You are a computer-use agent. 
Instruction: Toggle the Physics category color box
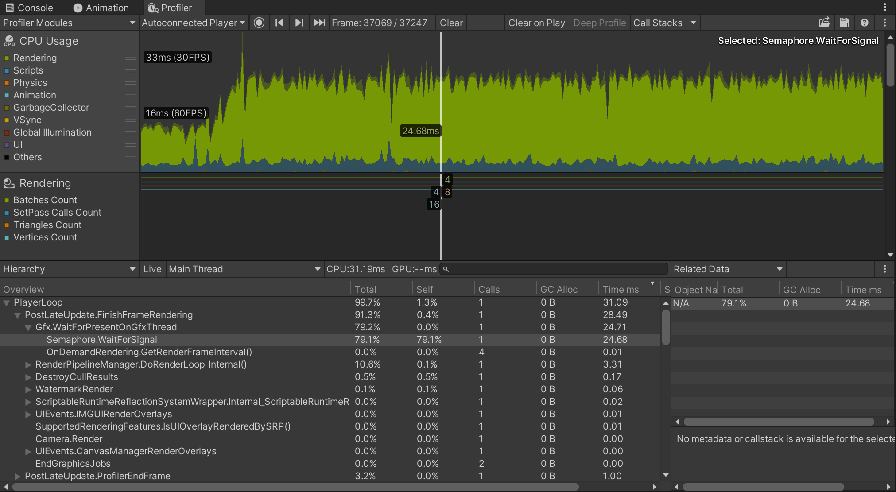(7, 83)
